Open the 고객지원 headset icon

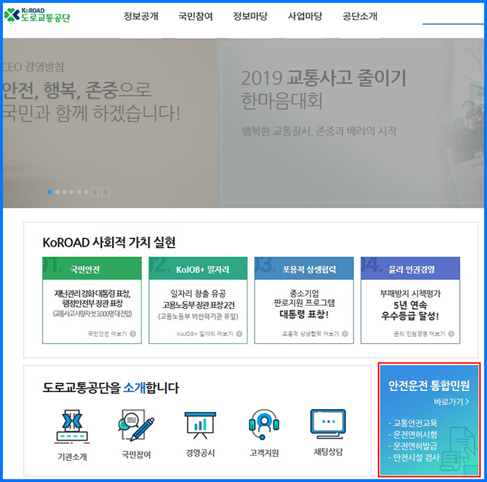point(264,424)
